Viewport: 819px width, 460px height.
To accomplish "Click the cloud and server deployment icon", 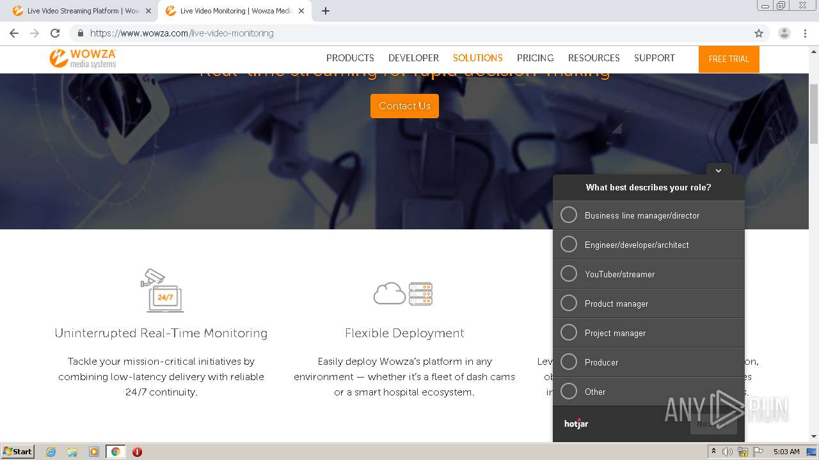I will pyautogui.click(x=403, y=293).
